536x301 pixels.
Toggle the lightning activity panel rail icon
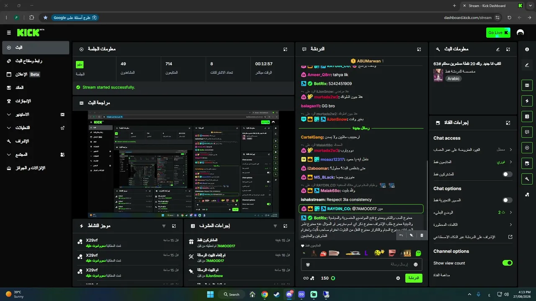click(x=527, y=101)
